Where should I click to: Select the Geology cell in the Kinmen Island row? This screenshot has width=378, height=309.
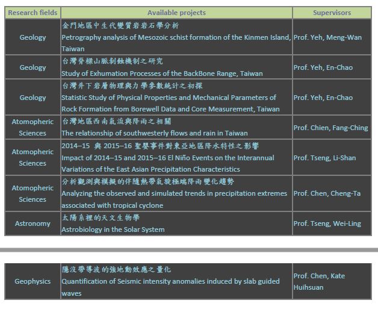(33, 37)
